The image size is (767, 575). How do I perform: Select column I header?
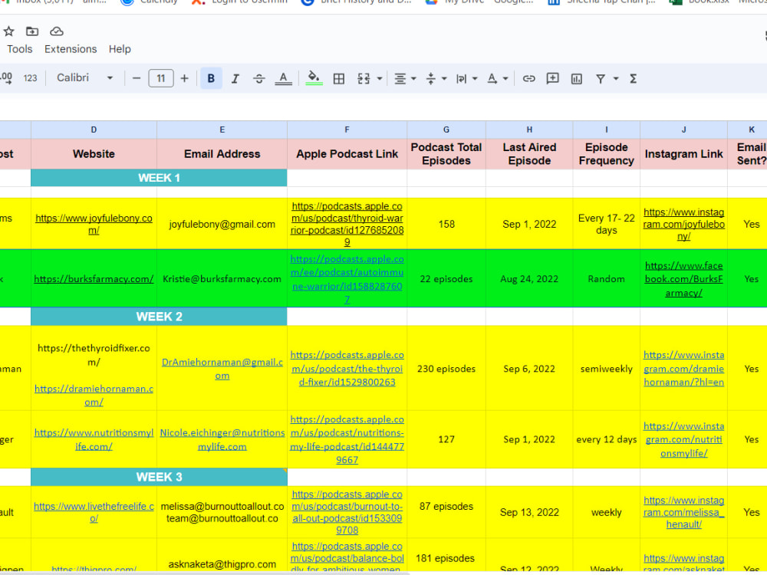607,130
